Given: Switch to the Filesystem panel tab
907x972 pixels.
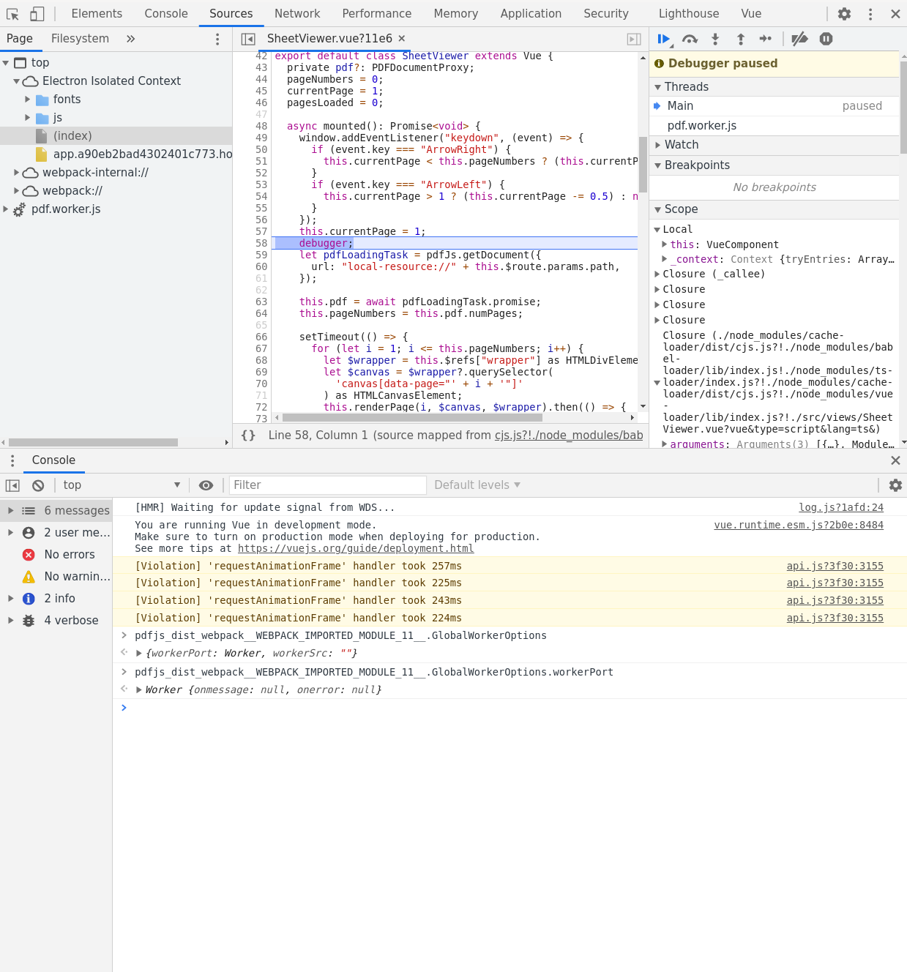Looking at the screenshot, I should coord(81,38).
